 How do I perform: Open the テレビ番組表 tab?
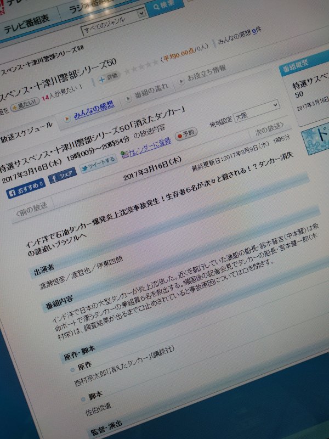[26, 24]
